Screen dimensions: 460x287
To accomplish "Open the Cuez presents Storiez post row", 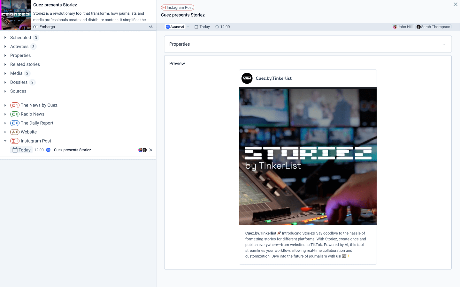I will point(73,150).
